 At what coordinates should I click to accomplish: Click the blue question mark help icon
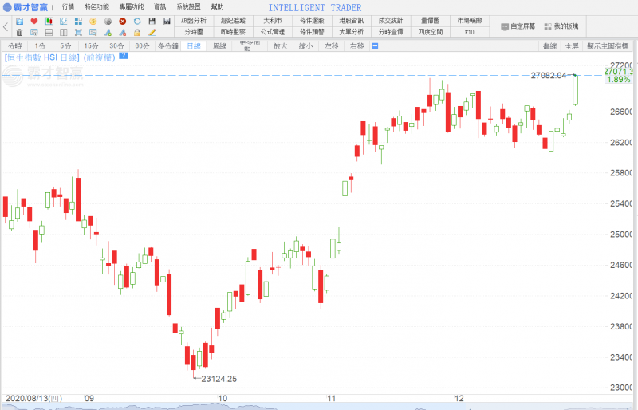[x=124, y=57]
